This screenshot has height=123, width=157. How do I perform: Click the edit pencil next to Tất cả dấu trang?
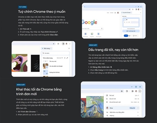pos(67,58)
